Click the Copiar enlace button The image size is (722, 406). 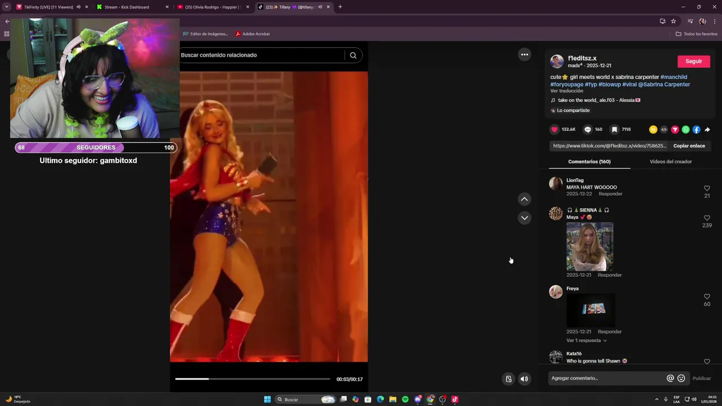[x=689, y=145]
